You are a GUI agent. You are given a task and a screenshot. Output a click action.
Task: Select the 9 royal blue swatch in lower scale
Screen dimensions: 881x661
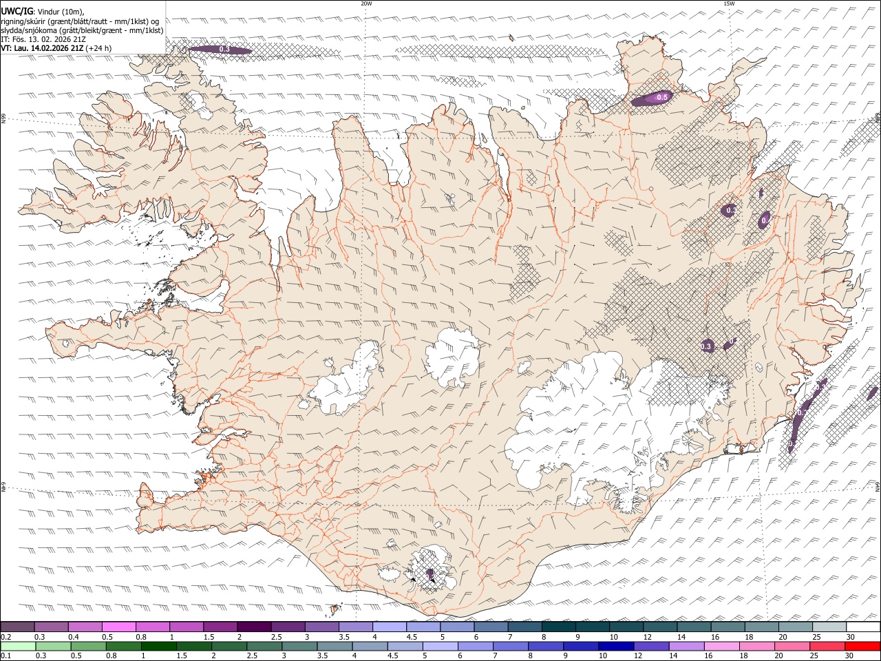point(581,646)
